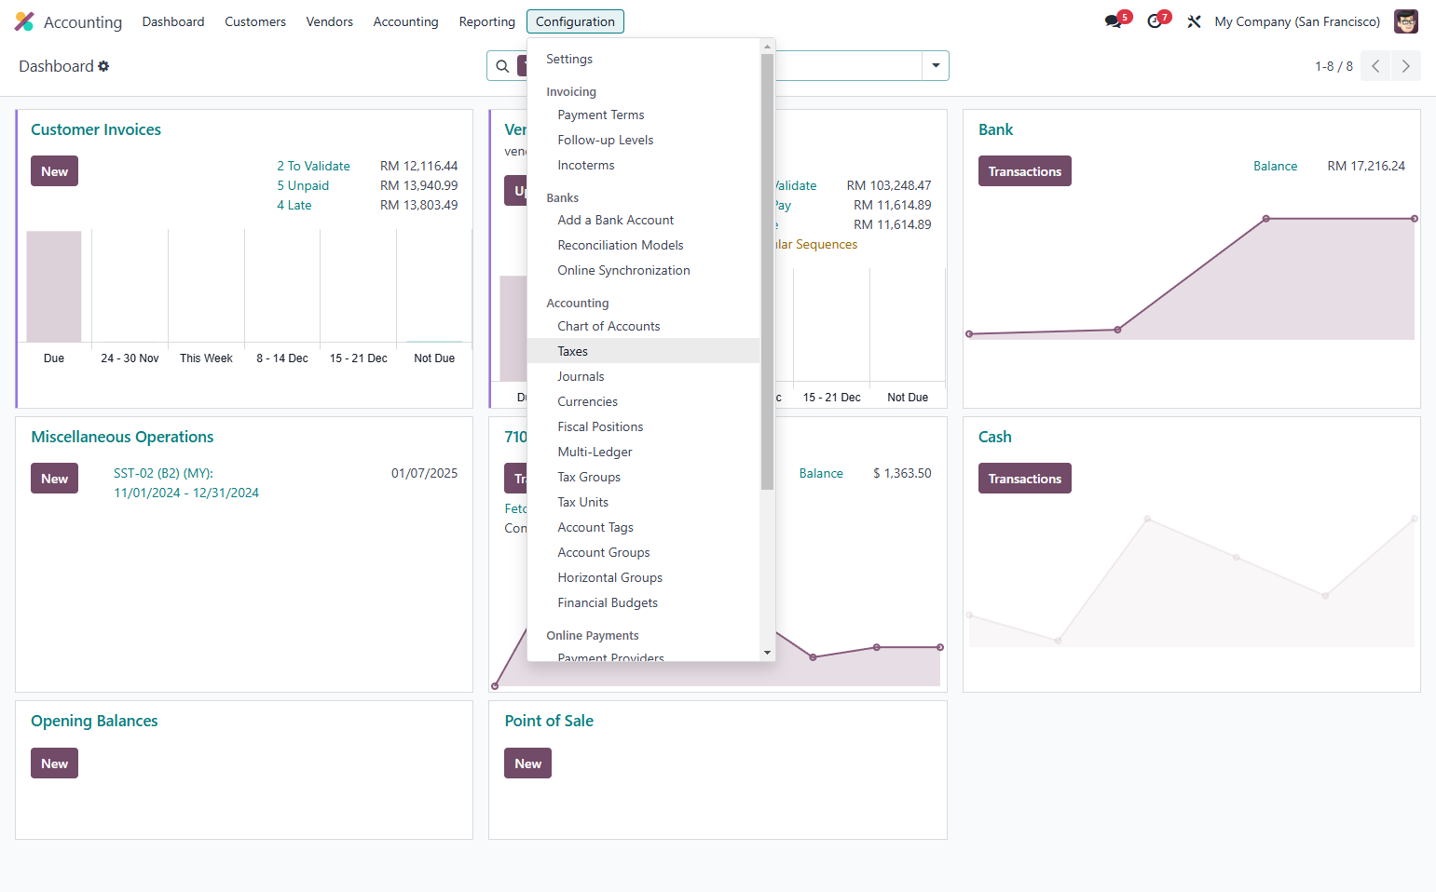The image size is (1436, 892).
Task: Open the Reporting menu
Action: [x=486, y=21]
